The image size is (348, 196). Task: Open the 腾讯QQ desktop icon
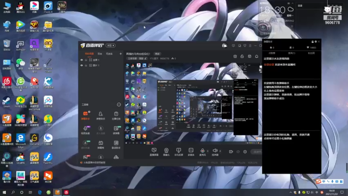tap(20, 7)
